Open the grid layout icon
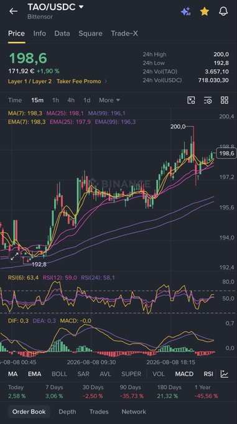237x424 pixels. click(225, 100)
